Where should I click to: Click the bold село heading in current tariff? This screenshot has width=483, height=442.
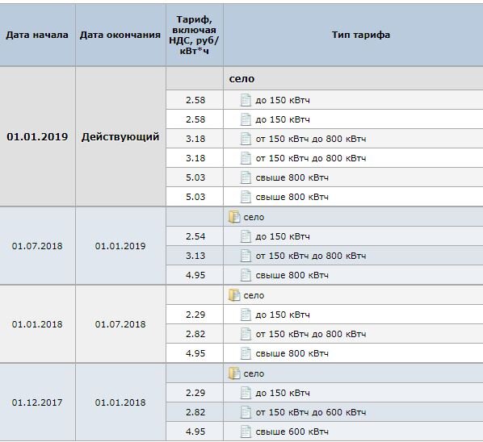tap(241, 79)
